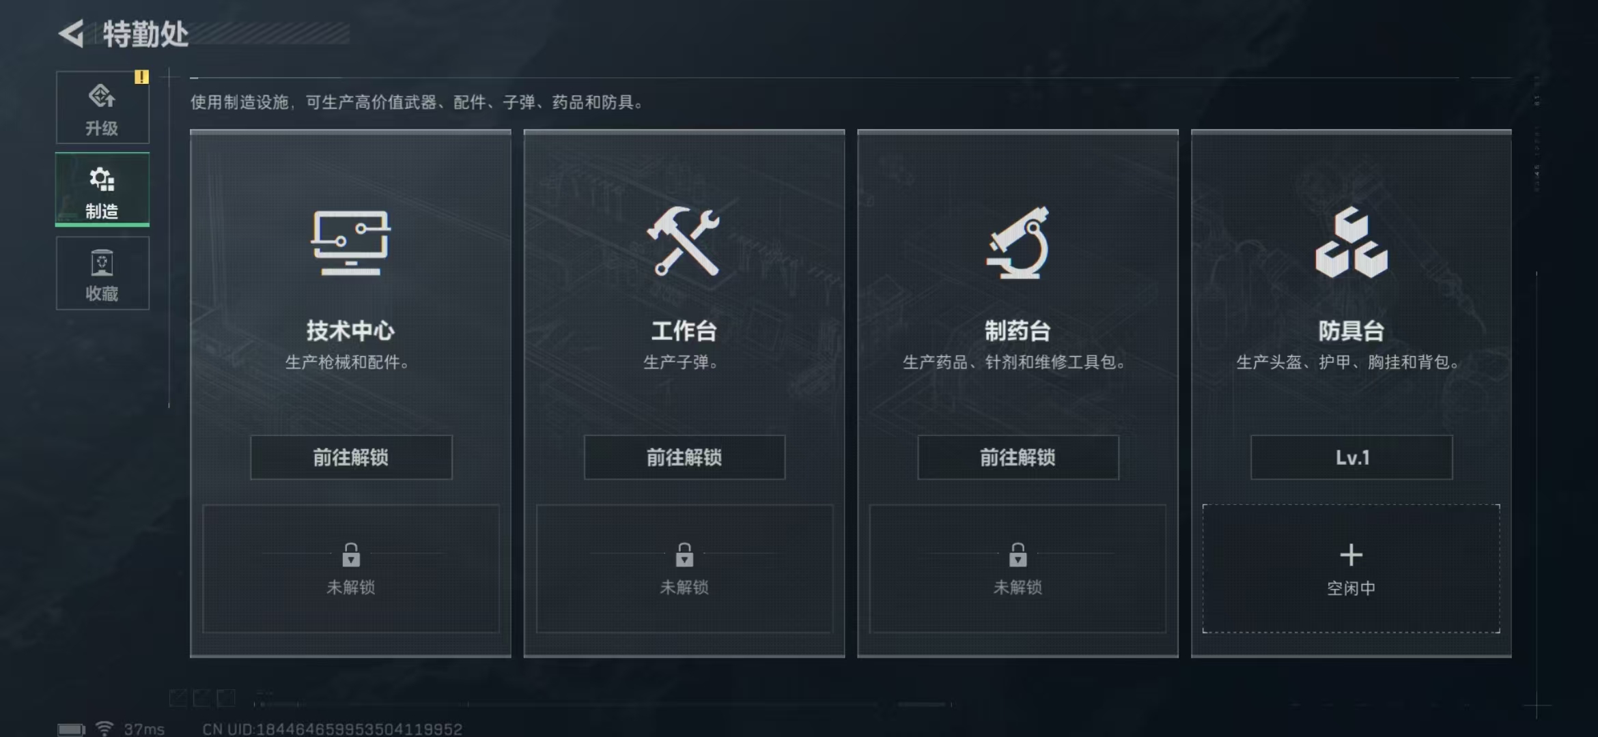
Task: Open the 升级 upgrade tab
Action: click(102, 107)
